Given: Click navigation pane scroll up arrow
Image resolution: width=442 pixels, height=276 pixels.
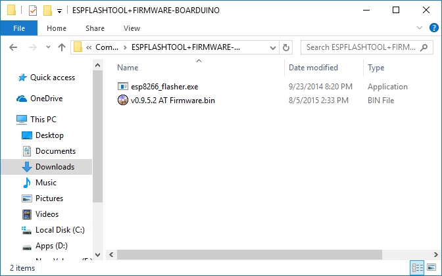Looking at the screenshot, I should pos(98,65).
